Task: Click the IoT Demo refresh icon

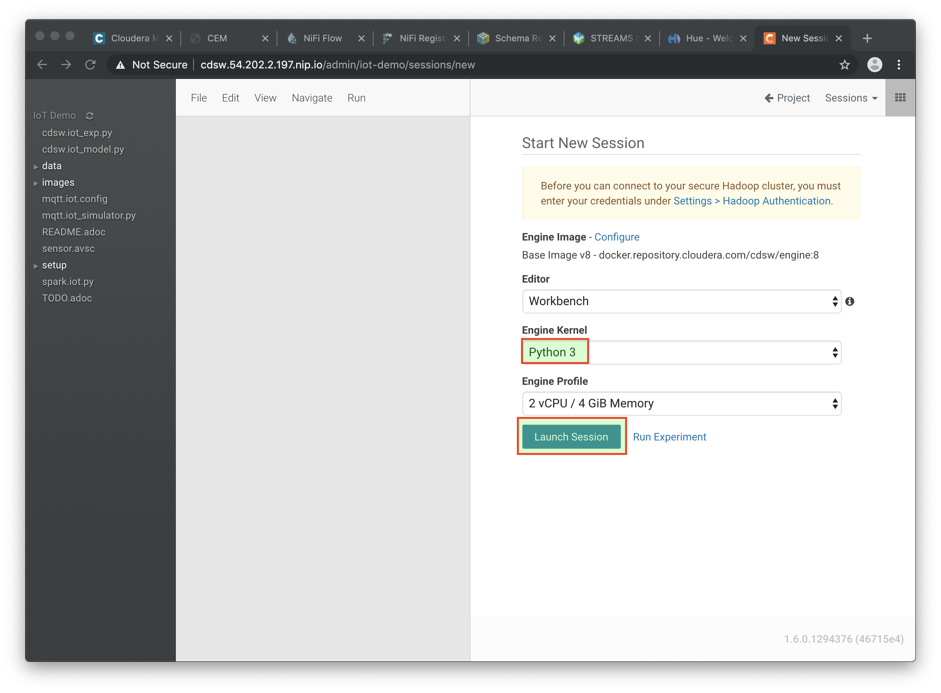Action: click(x=89, y=116)
